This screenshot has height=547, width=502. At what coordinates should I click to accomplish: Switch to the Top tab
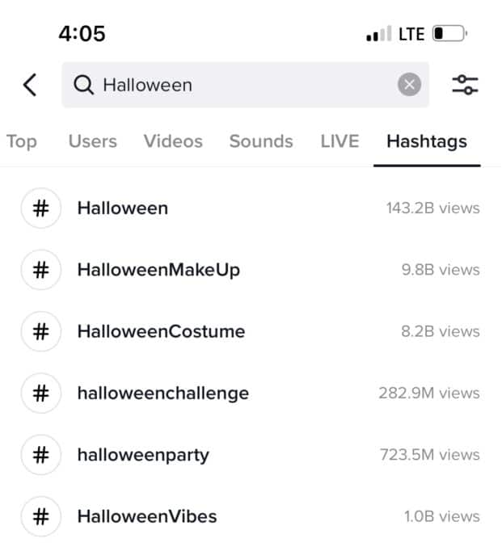tap(22, 141)
